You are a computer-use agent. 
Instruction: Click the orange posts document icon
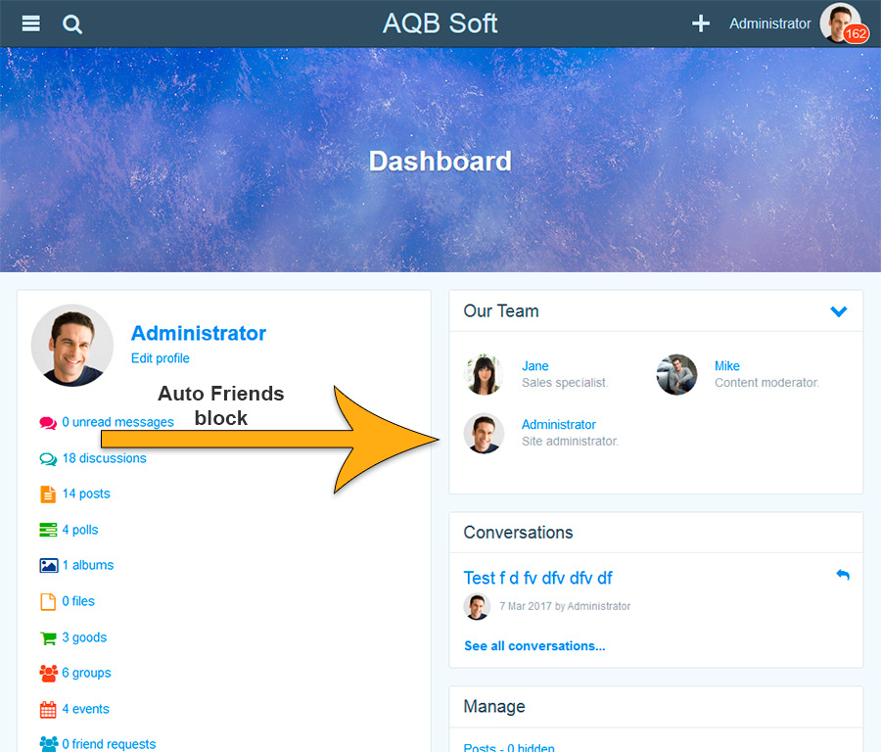point(48,494)
